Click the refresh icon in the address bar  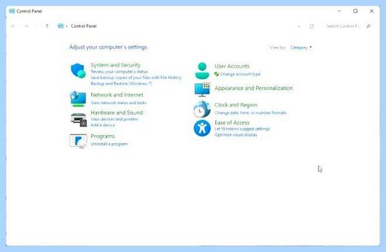click(311, 26)
